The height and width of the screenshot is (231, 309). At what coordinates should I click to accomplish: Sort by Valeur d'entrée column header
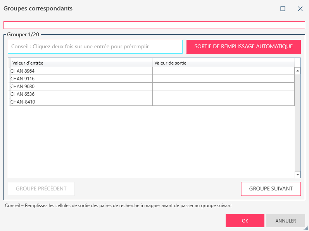pyautogui.click(x=81, y=63)
